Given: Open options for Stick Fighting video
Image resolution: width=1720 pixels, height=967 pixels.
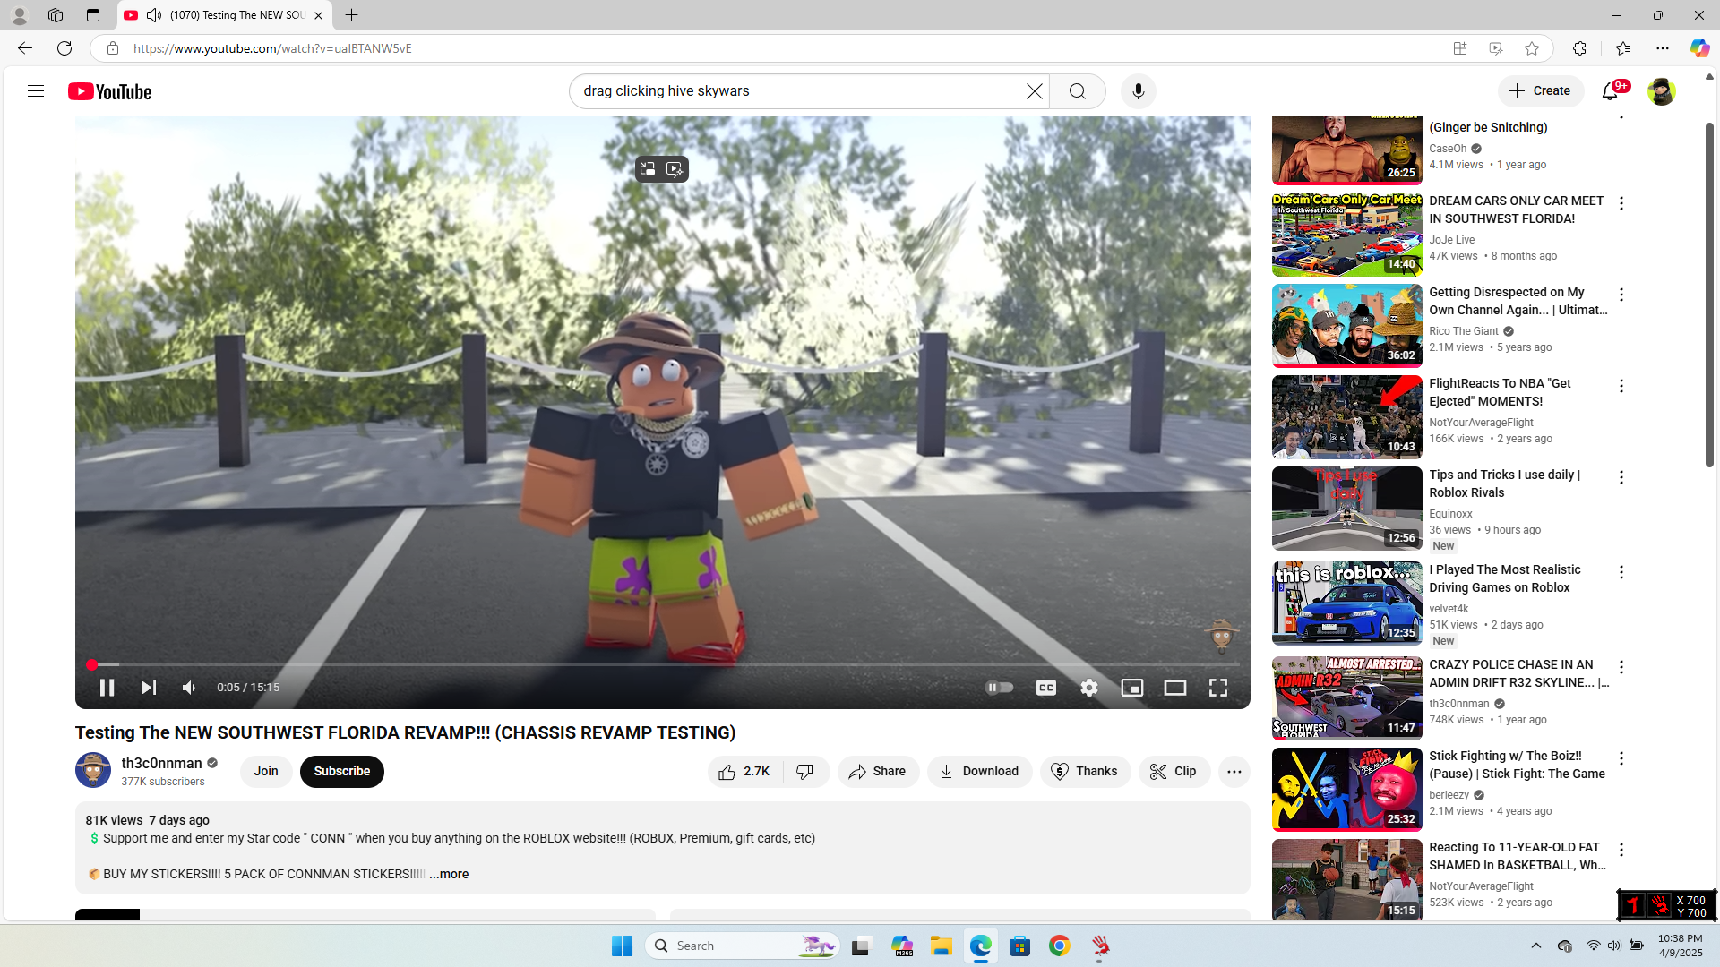Looking at the screenshot, I should [1621, 759].
